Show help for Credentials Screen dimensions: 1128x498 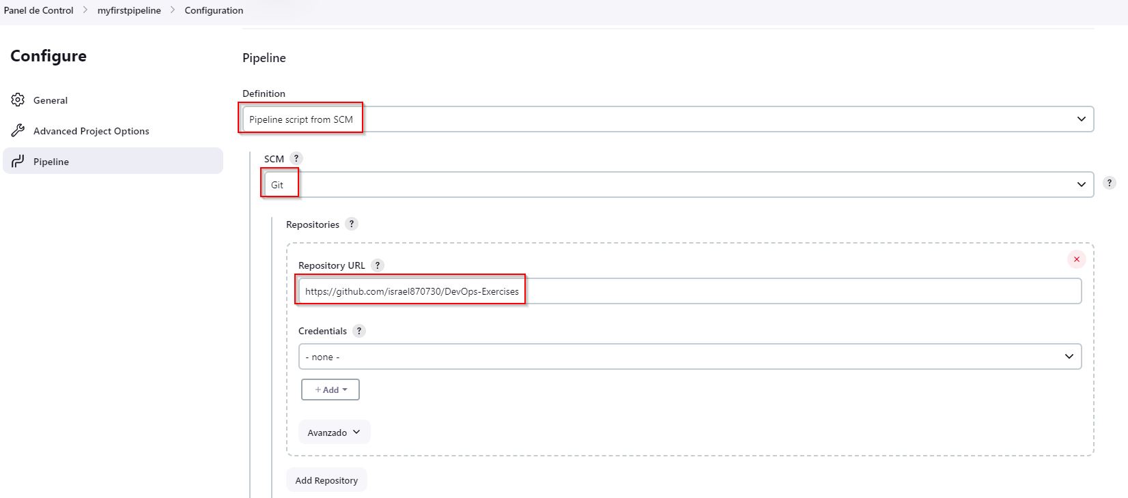tap(359, 331)
